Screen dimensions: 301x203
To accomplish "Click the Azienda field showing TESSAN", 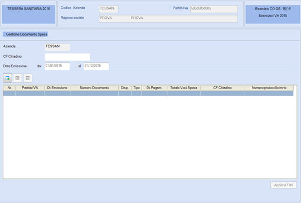I will point(57,47).
